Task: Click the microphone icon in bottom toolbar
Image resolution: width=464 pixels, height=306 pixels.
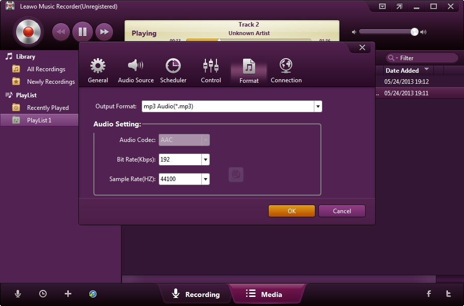Action: coord(19,294)
